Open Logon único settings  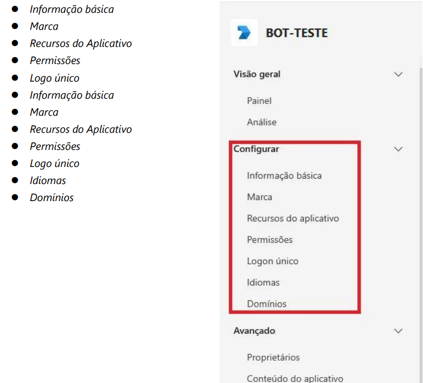[272, 261]
